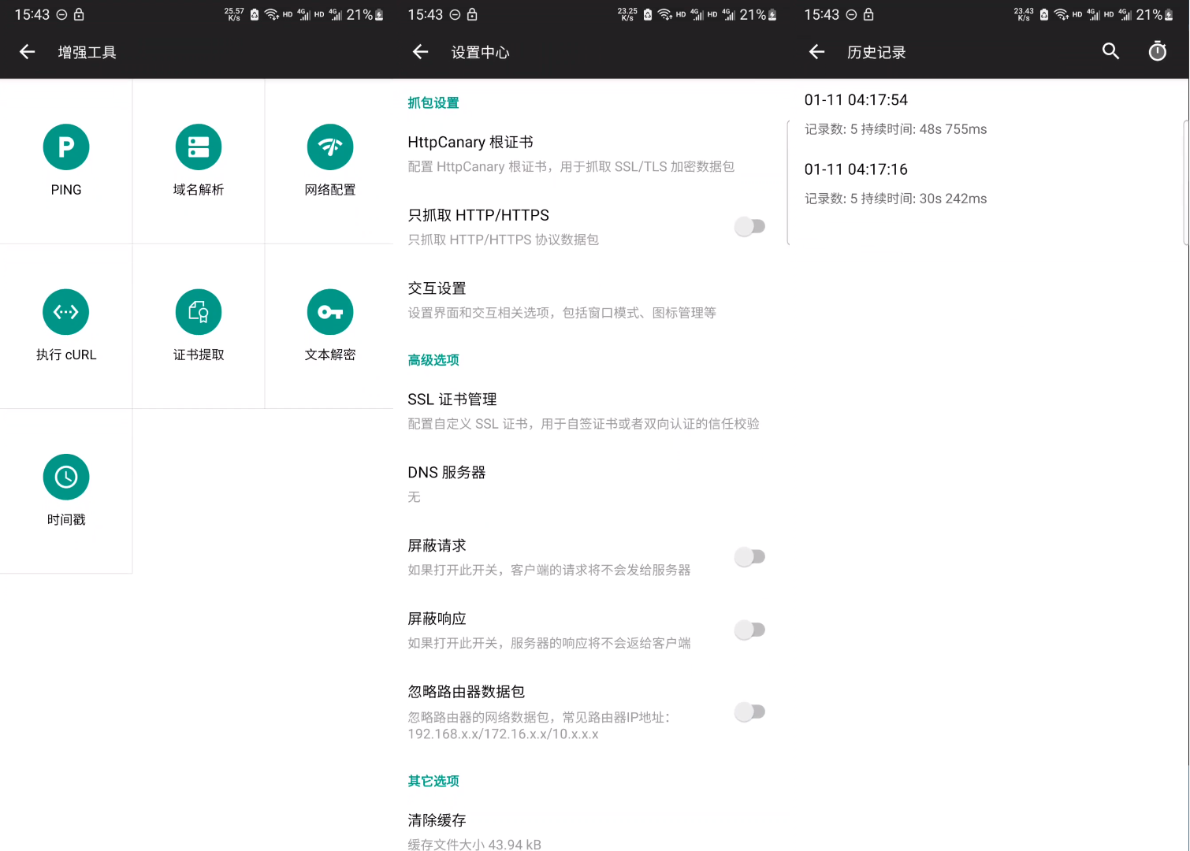Enable the 只抓取 HTTP/HTTPS switch
This screenshot has width=1190, height=851.
[x=749, y=227]
